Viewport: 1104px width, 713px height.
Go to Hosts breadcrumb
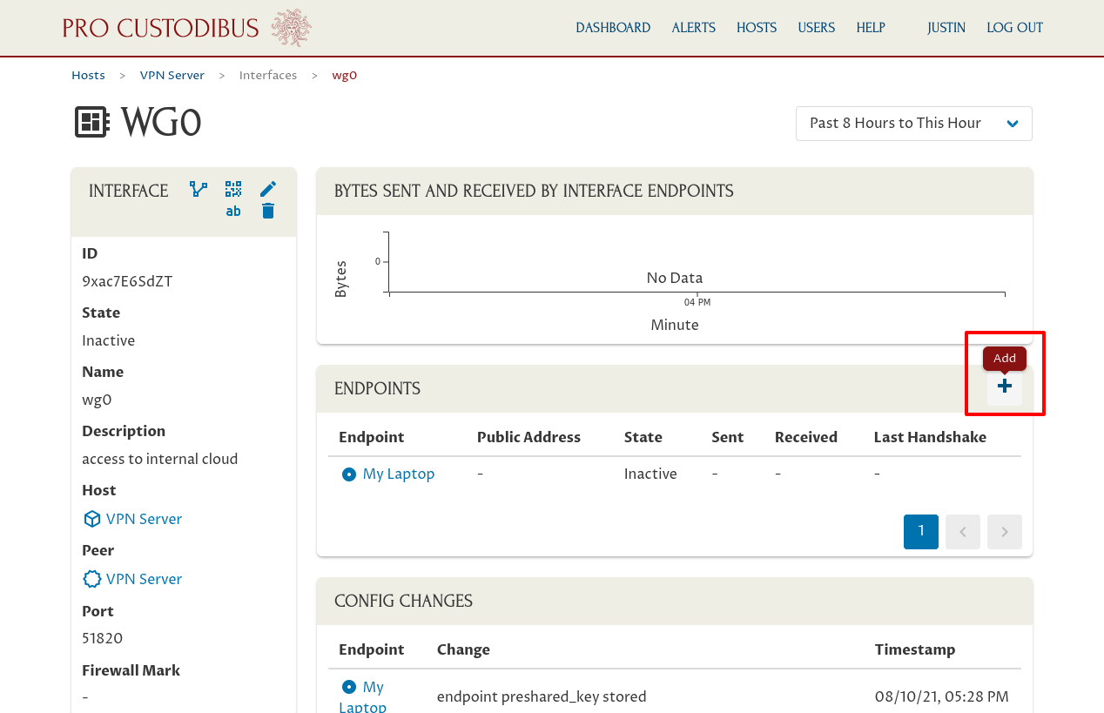pos(88,76)
